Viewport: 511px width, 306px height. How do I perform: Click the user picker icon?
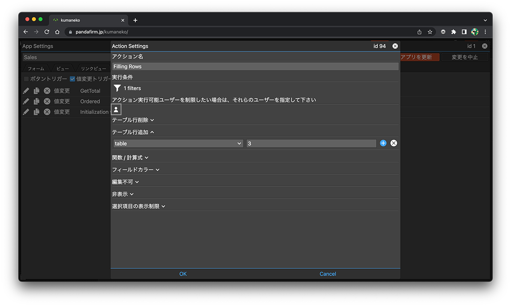point(116,109)
